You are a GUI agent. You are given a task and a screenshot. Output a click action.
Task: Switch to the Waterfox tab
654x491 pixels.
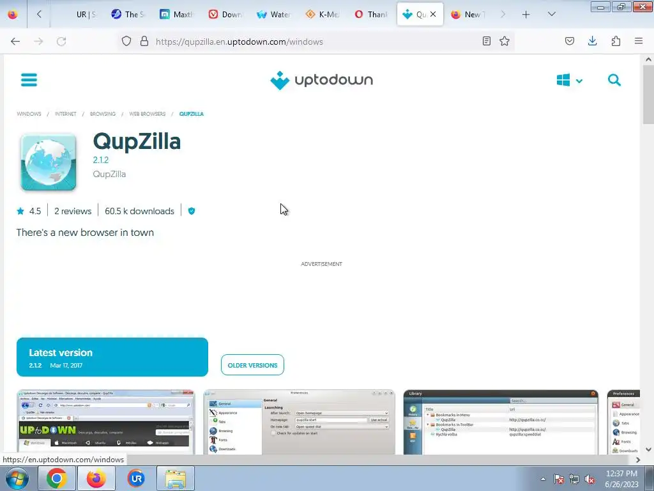click(274, 15)
